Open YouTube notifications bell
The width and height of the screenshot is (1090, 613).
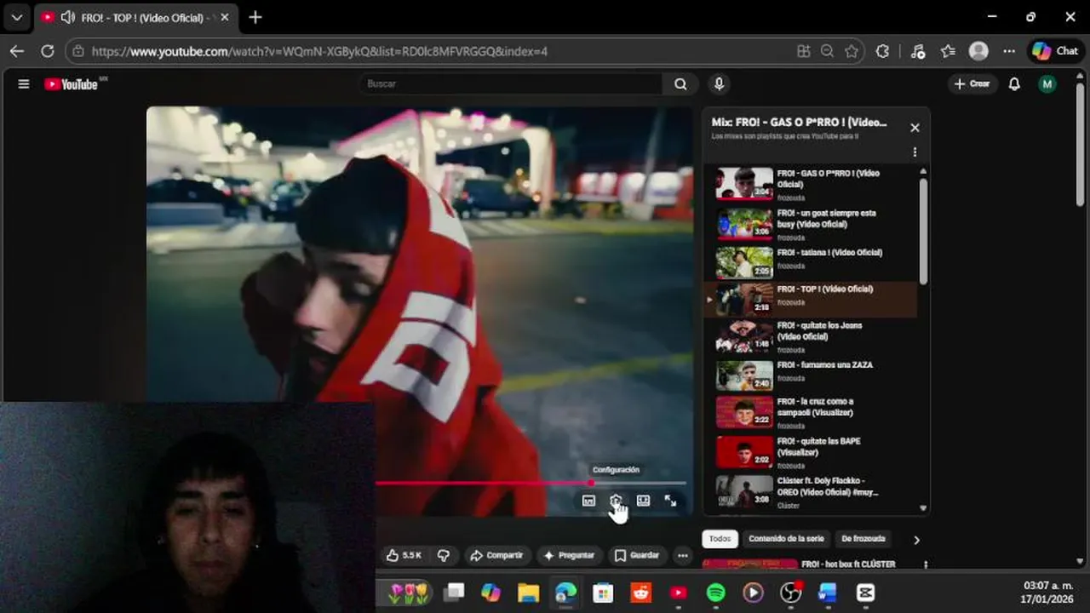[1014, 83]
